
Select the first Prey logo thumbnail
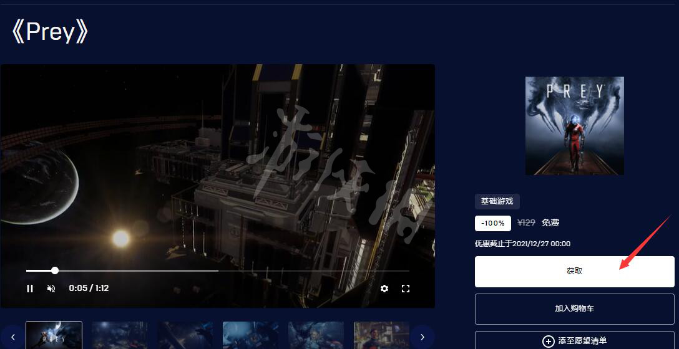(54, 335)
